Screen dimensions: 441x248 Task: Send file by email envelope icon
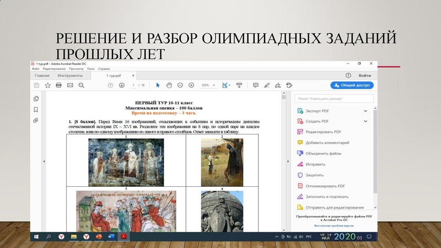pos(70,85)
